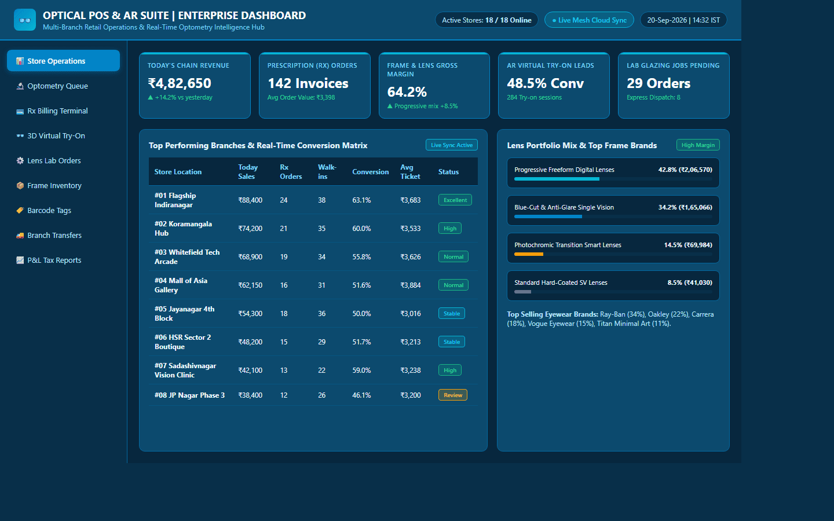
Task: Click the Avg Ticket column header
Action: (410, 172)
